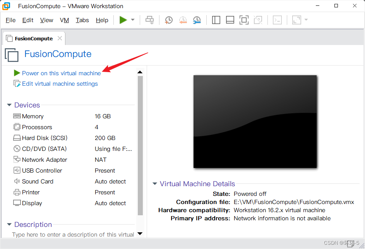
Task: Click the left panel vertical scrollbar thumb
Action: (x=140, y=145)
